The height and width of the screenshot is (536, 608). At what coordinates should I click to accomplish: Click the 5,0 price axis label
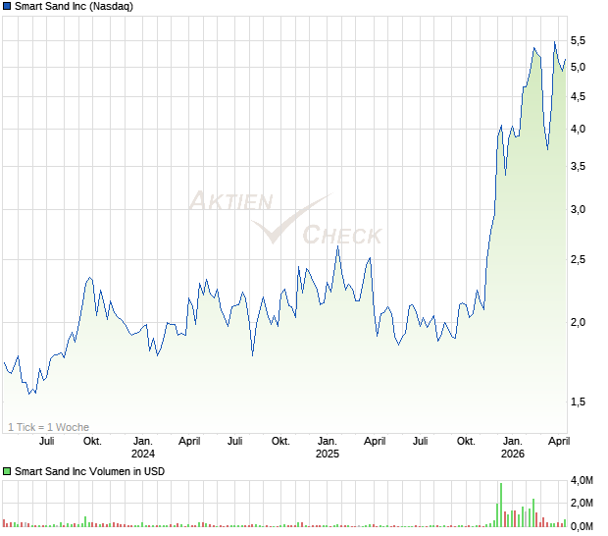click(578, 67)
